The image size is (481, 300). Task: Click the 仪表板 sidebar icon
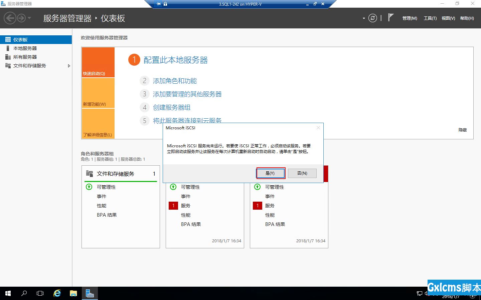point(8,40)
